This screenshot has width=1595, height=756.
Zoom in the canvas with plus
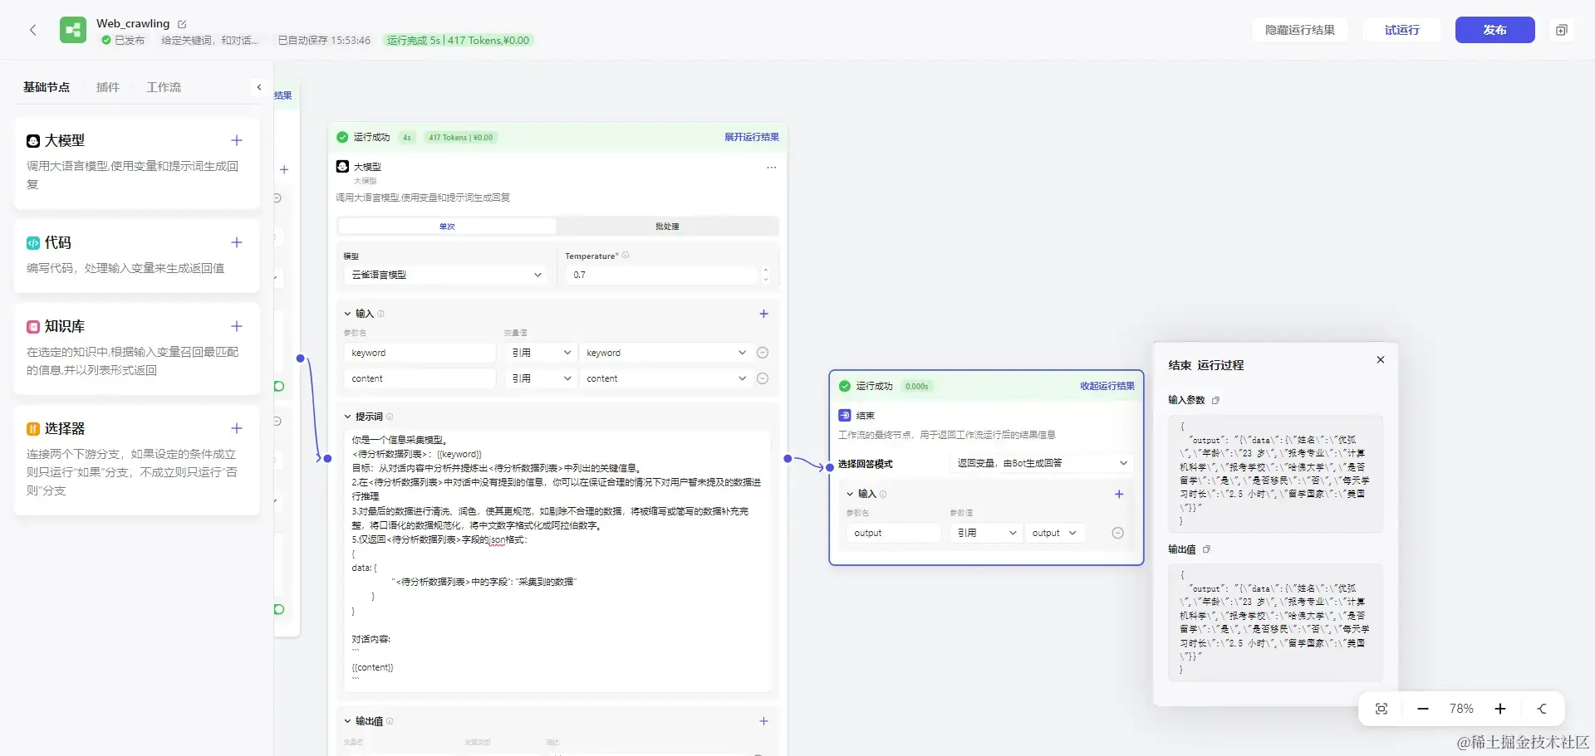(1500, 709)
